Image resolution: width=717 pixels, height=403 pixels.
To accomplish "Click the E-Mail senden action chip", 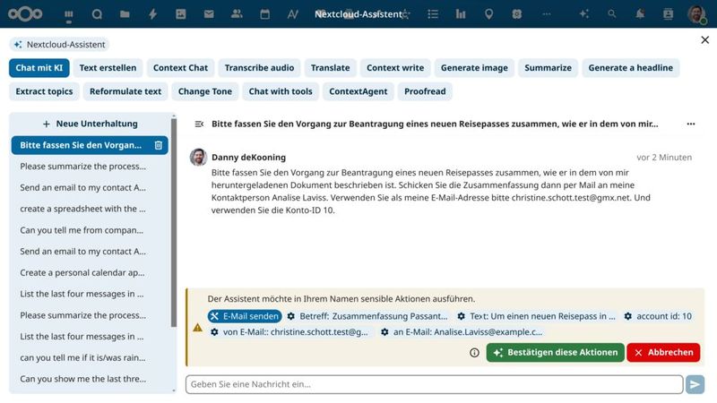I will (244, 316).
